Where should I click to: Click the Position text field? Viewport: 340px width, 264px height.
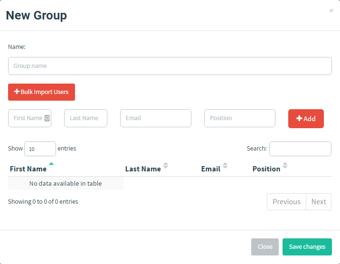click(239, 118)
